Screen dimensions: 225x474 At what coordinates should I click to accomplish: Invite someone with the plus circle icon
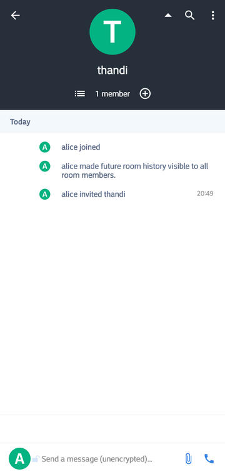[145, 94]
